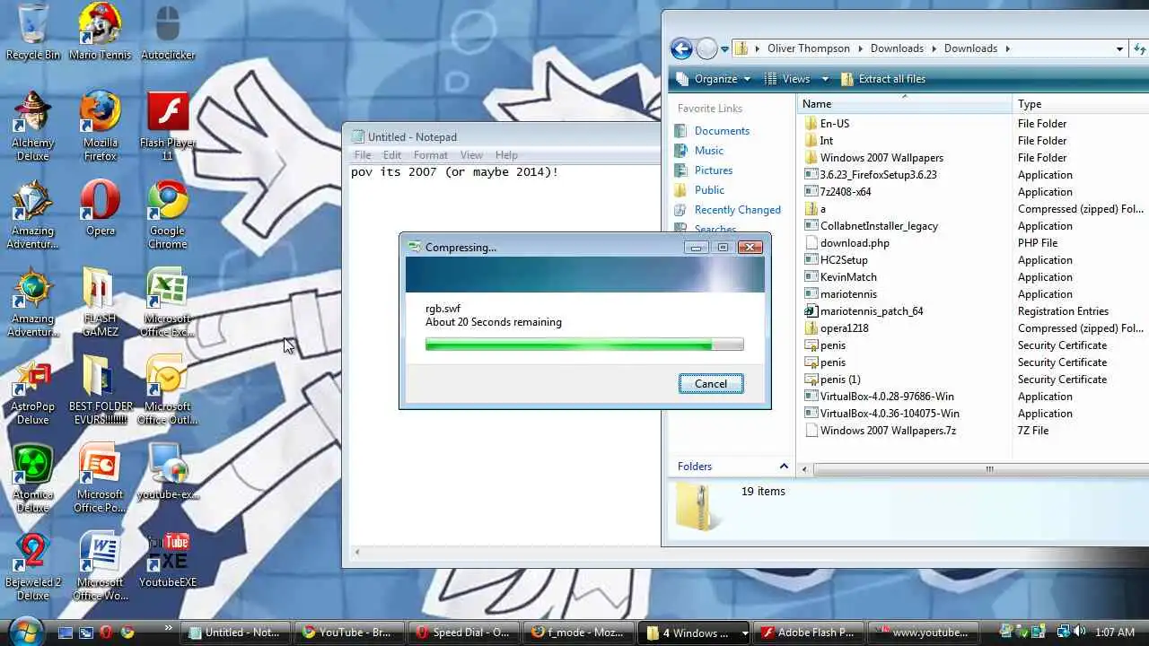
Task: Select Flash Player 11 desktop icon
Action: tap(168, 127)
